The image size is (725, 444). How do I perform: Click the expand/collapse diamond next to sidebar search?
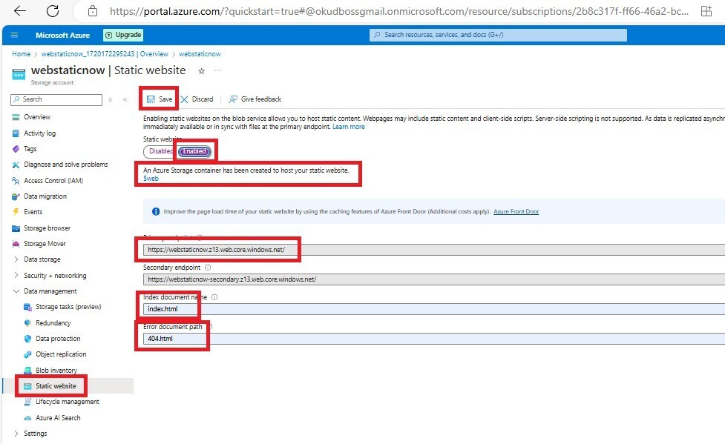click(x=110, y=99)
